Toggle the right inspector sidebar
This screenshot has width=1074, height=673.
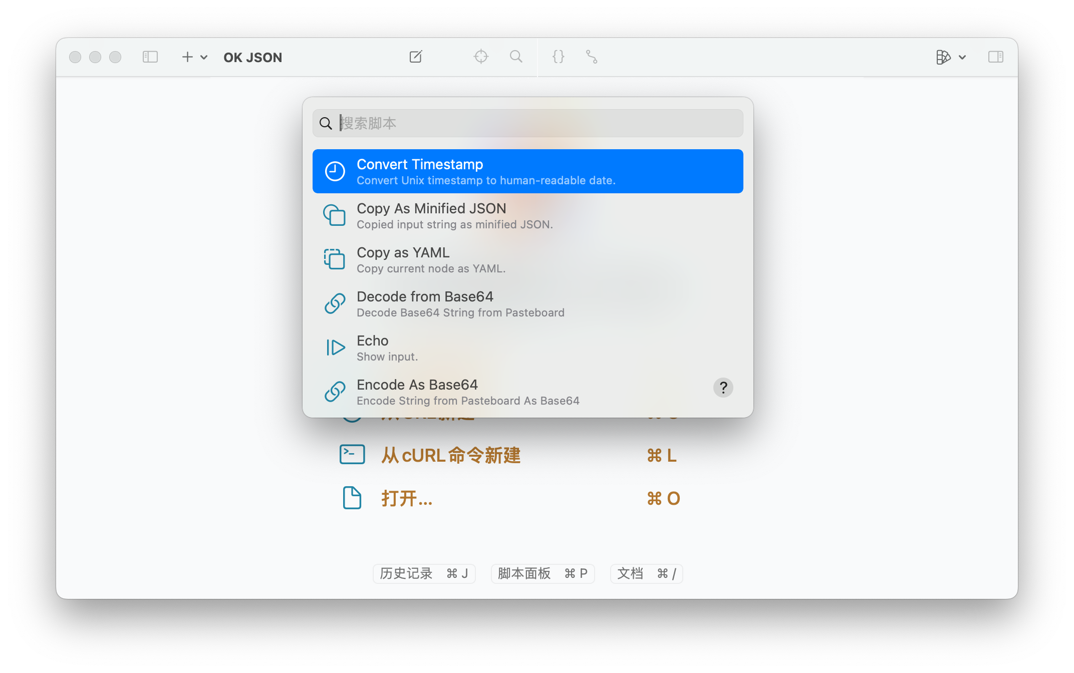pyautogui.click(x=996, y=57)
